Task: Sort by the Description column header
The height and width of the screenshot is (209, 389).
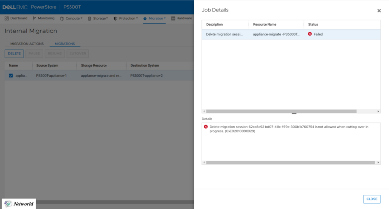Action: click(214, 24)
